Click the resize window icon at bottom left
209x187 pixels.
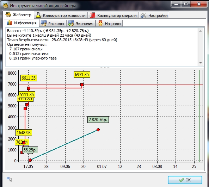(9, 180)
